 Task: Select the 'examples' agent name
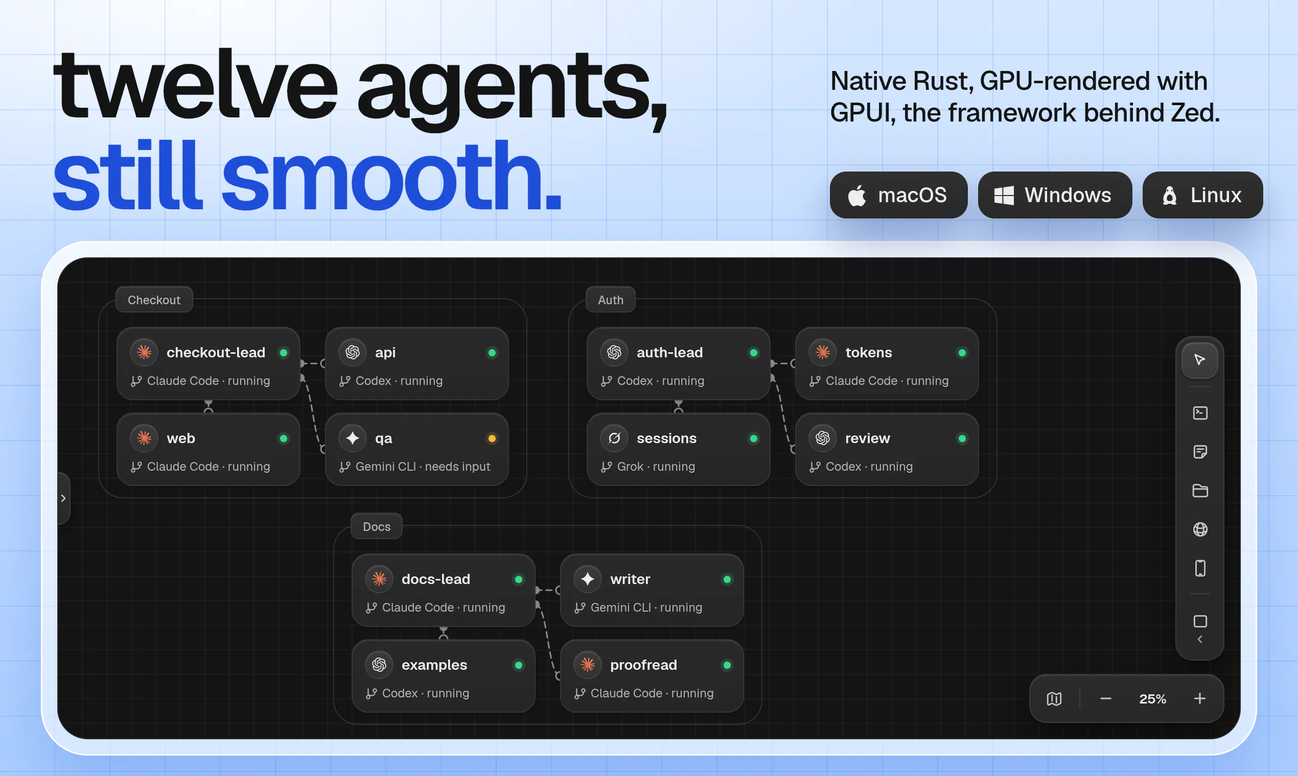(x=434, y=665)
